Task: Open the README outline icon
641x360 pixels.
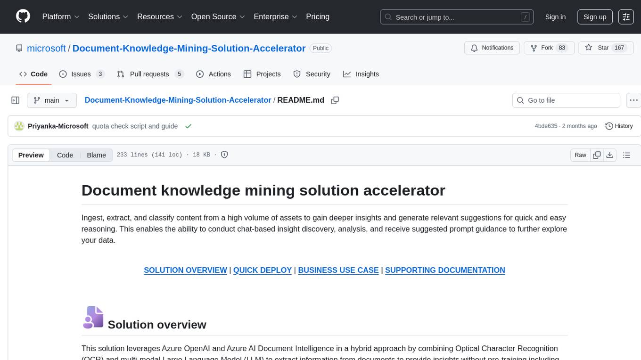Action: pyautogui.click(x=626, y=155)
